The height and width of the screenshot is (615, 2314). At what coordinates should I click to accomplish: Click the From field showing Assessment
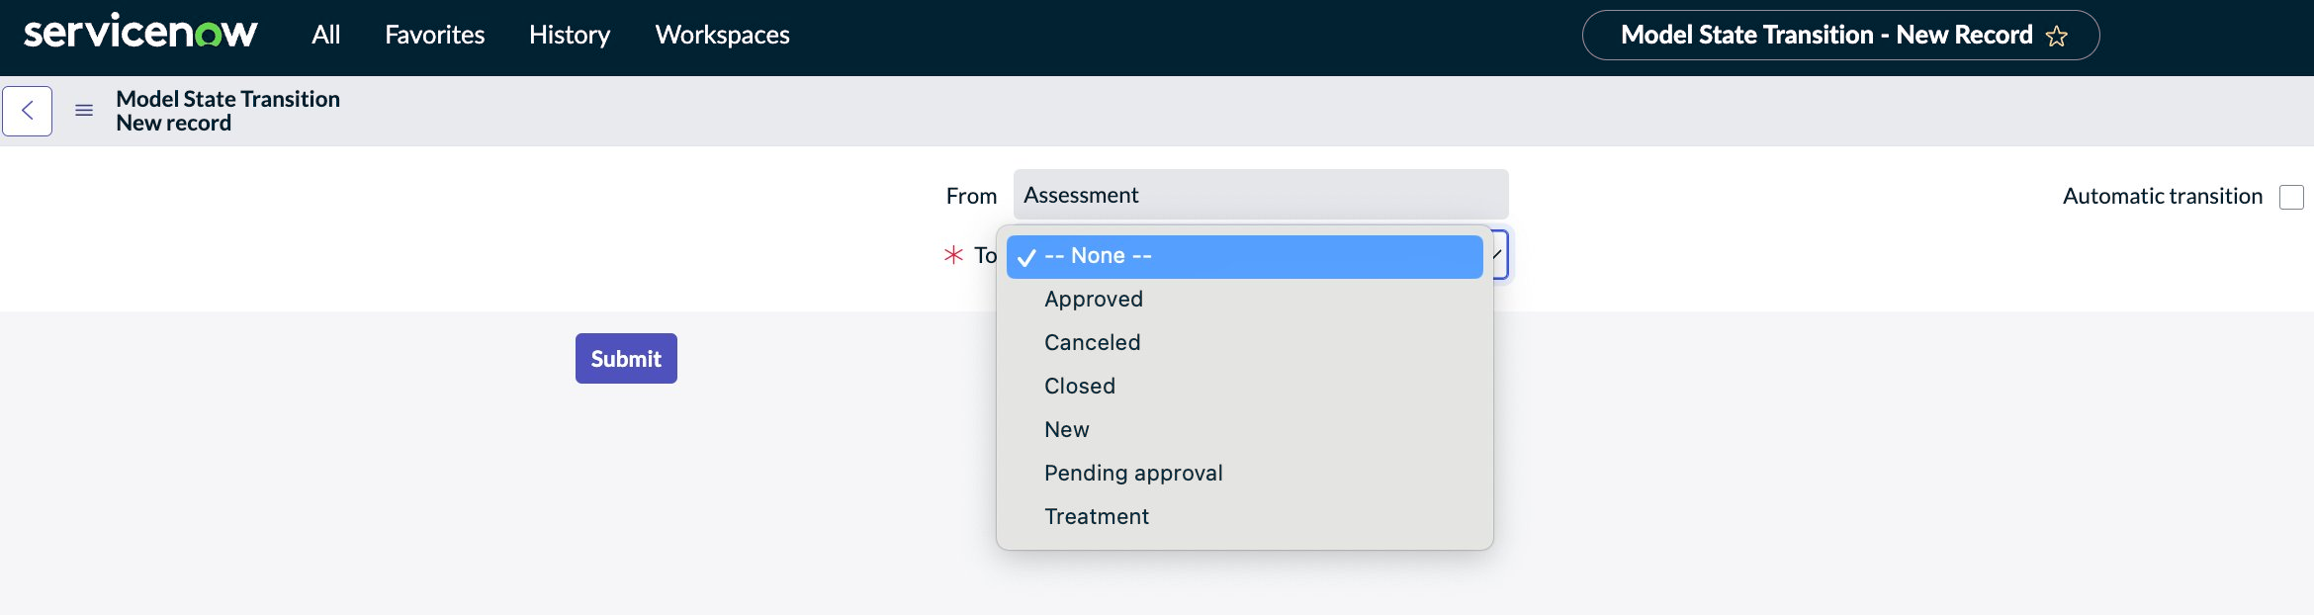(x=1261, y=195)
